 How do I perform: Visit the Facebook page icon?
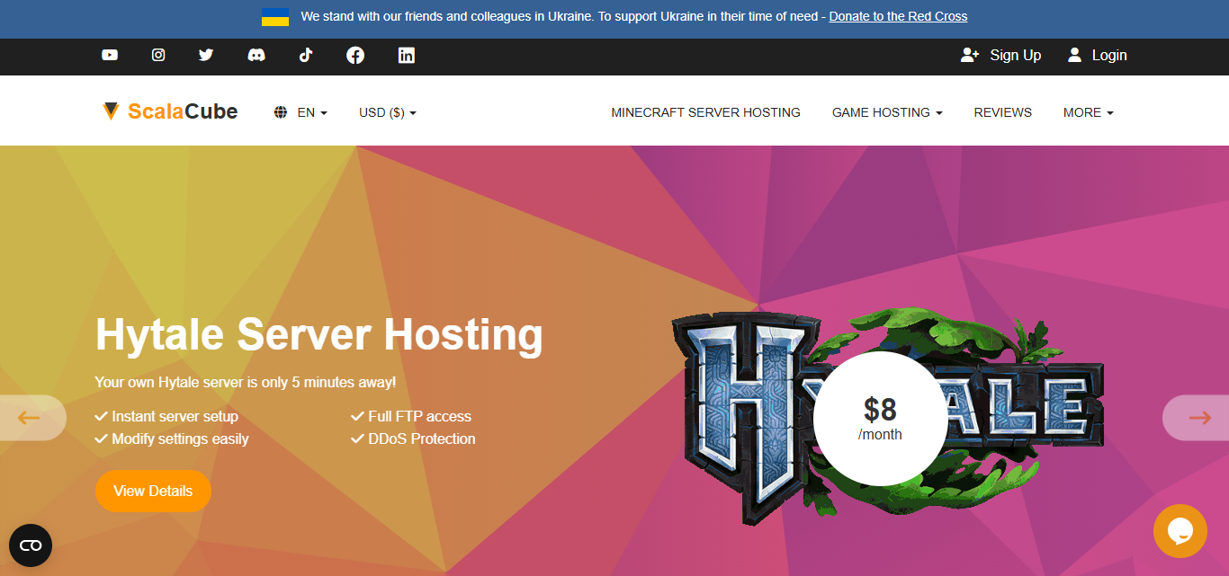click(355, 55)
